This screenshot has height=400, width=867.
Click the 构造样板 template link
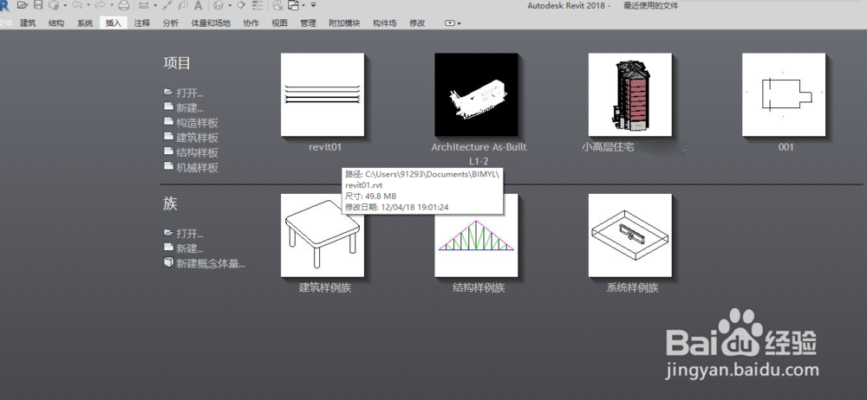(198, 123)
